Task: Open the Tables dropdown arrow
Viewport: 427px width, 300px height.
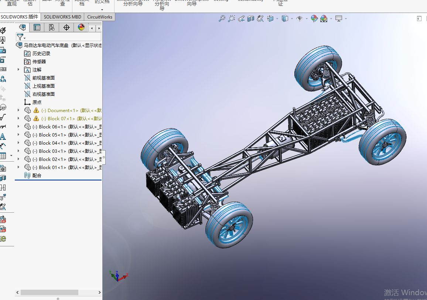Action: [x=11, y=156]
